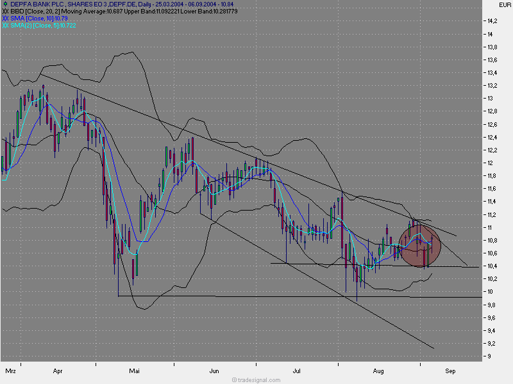Select the BBD [Close, 20, 2] legend line
513x384 pixels.
click(x=124, y=12)
